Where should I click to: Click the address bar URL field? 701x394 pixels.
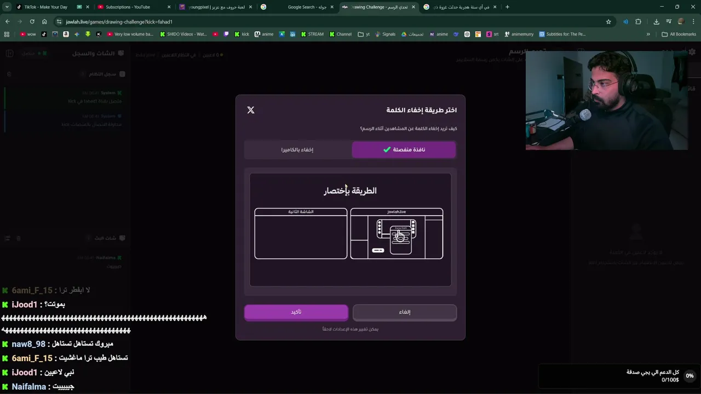click(334, 21)
